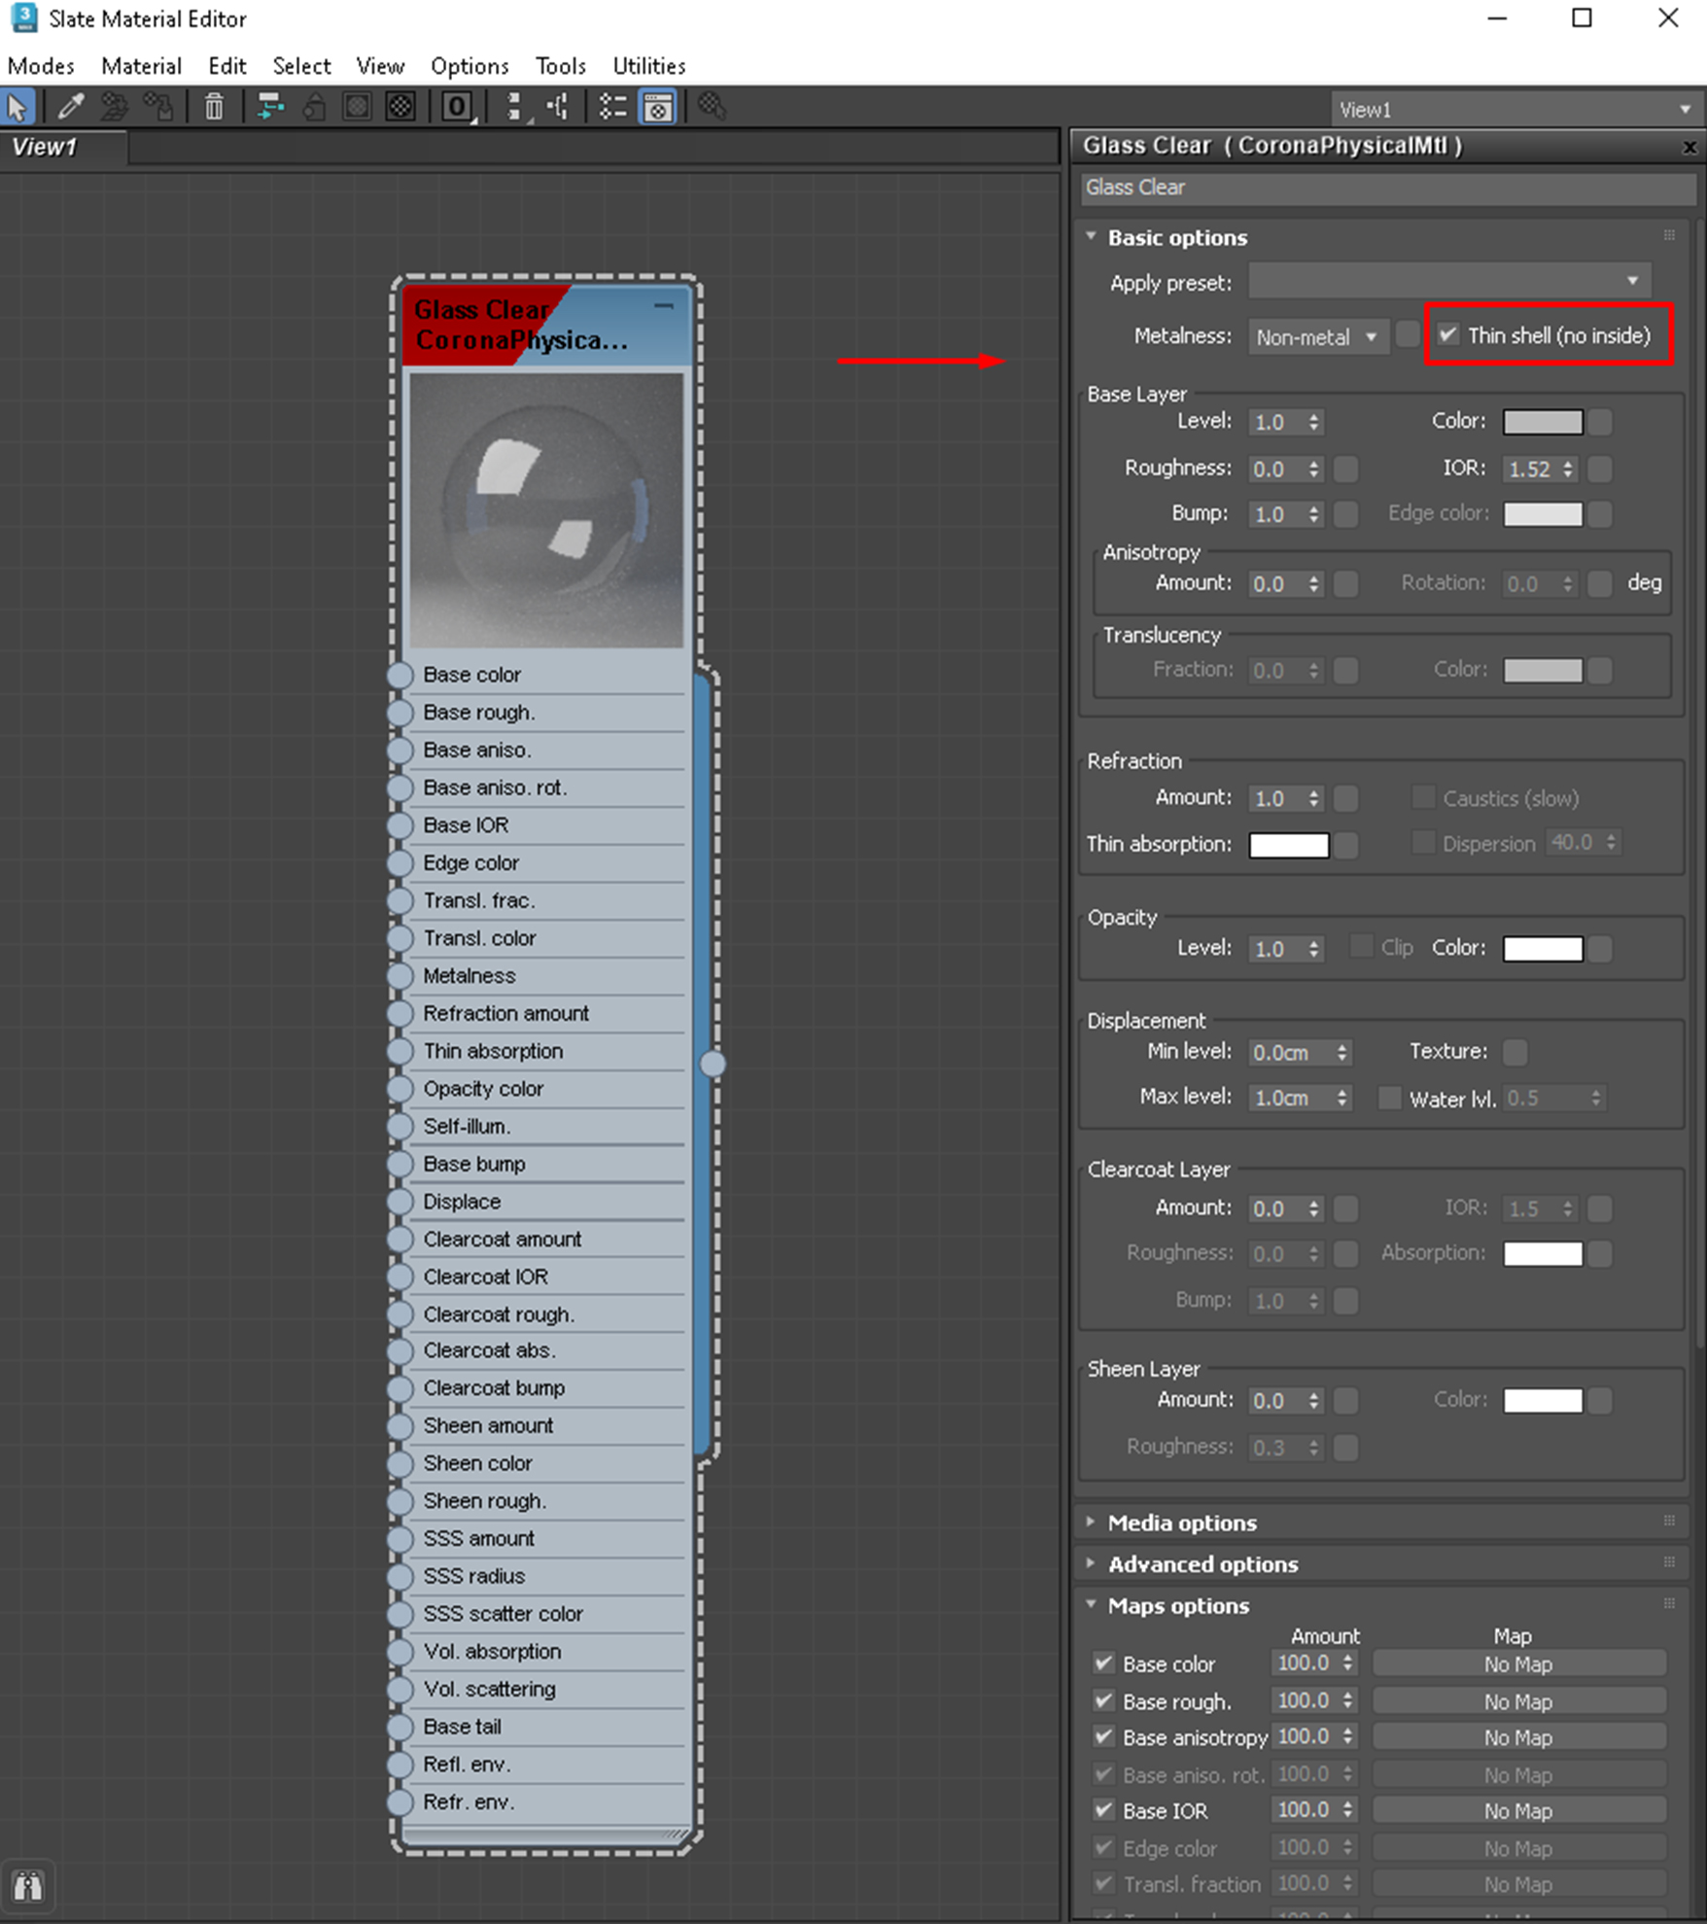The height and width of the screenshot is (1924, 1707).
Task: Open the Material menu
Action: pyautogui.click(x=141, y=66)
